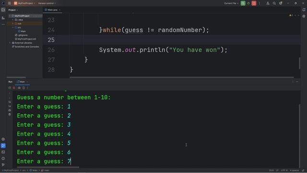The height and width of the screenshot is (173, 307).
Task: Expand the out folder
Action: (x=13, y=24)
